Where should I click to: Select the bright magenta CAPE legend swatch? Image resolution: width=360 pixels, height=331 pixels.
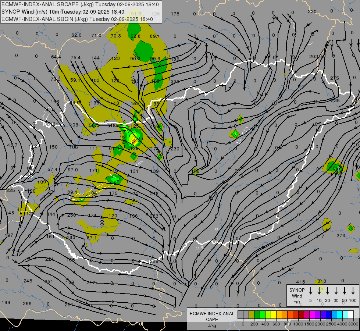[x=312, y=314]
